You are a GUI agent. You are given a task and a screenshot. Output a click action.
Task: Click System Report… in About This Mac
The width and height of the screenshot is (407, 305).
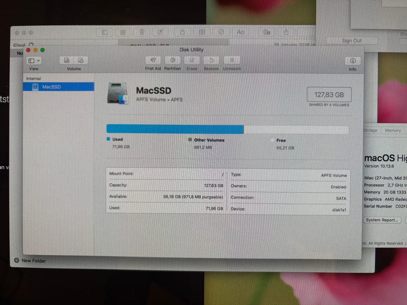[382, 220]
